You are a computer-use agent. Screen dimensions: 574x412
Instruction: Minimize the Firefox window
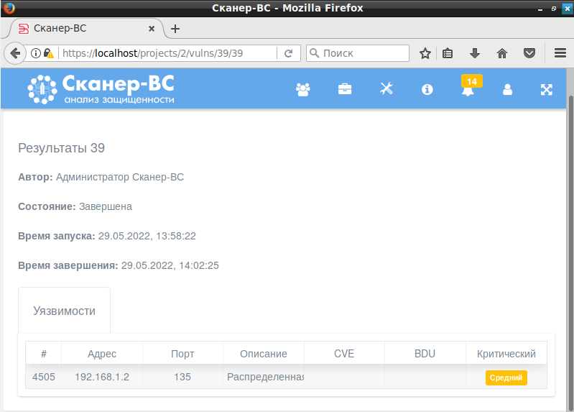[540, 9]
